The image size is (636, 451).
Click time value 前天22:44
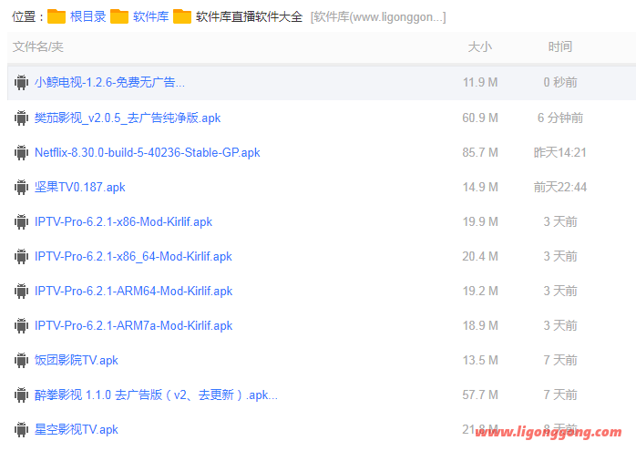560,187
